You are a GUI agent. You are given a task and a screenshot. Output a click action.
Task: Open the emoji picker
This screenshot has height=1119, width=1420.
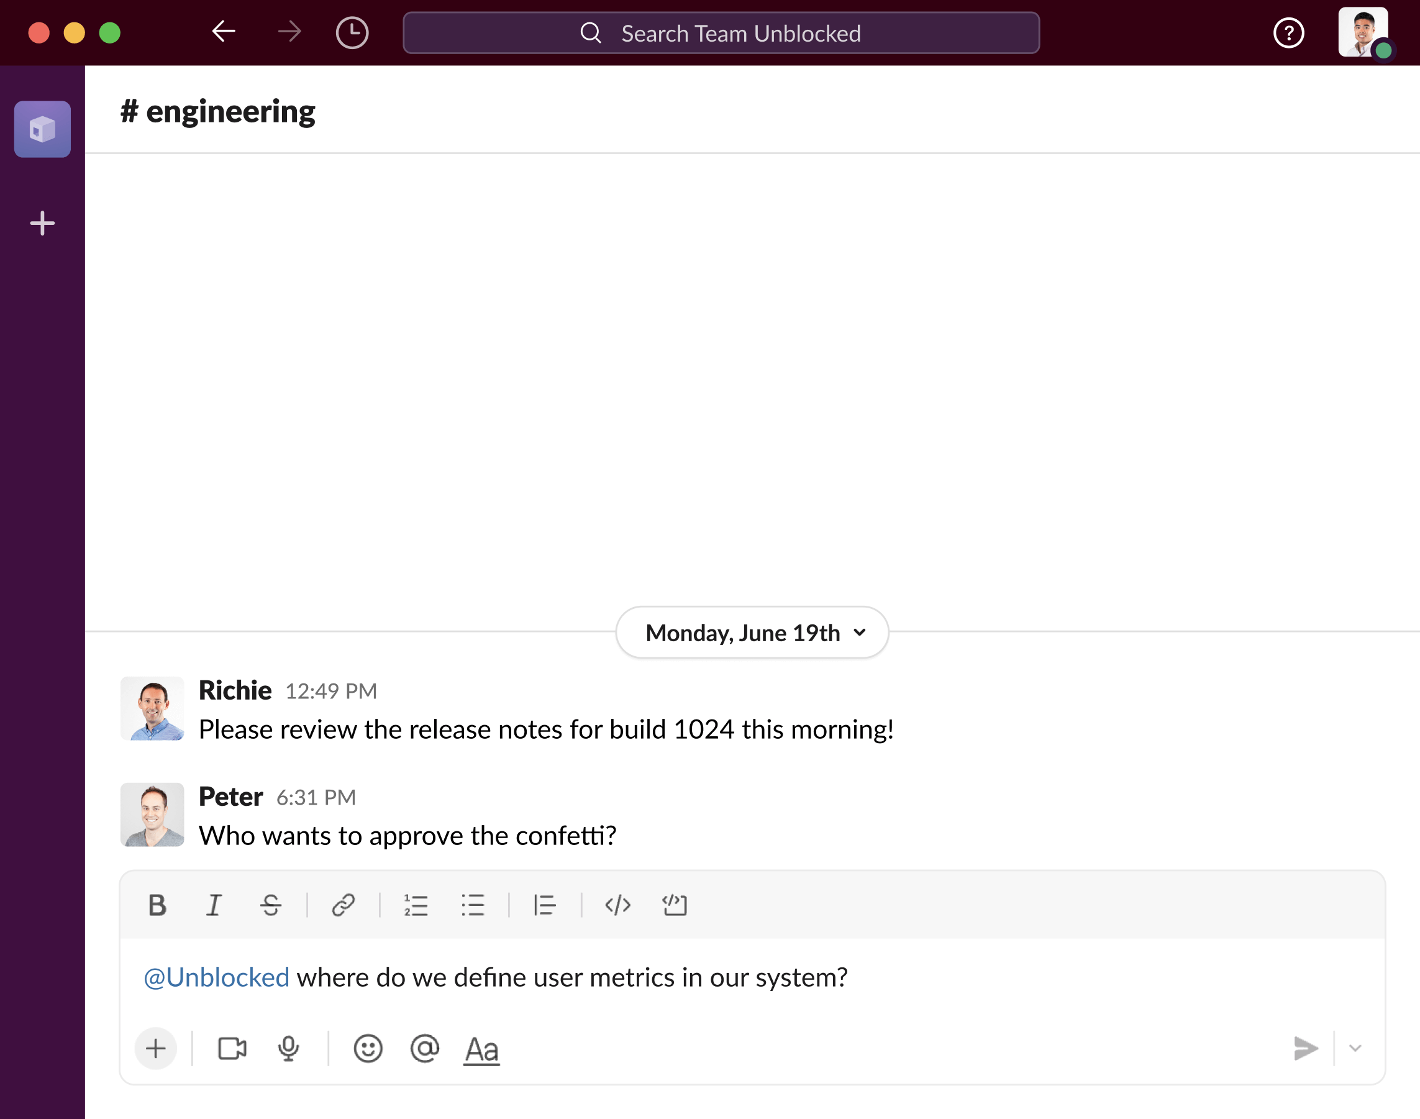(368, 1048)
